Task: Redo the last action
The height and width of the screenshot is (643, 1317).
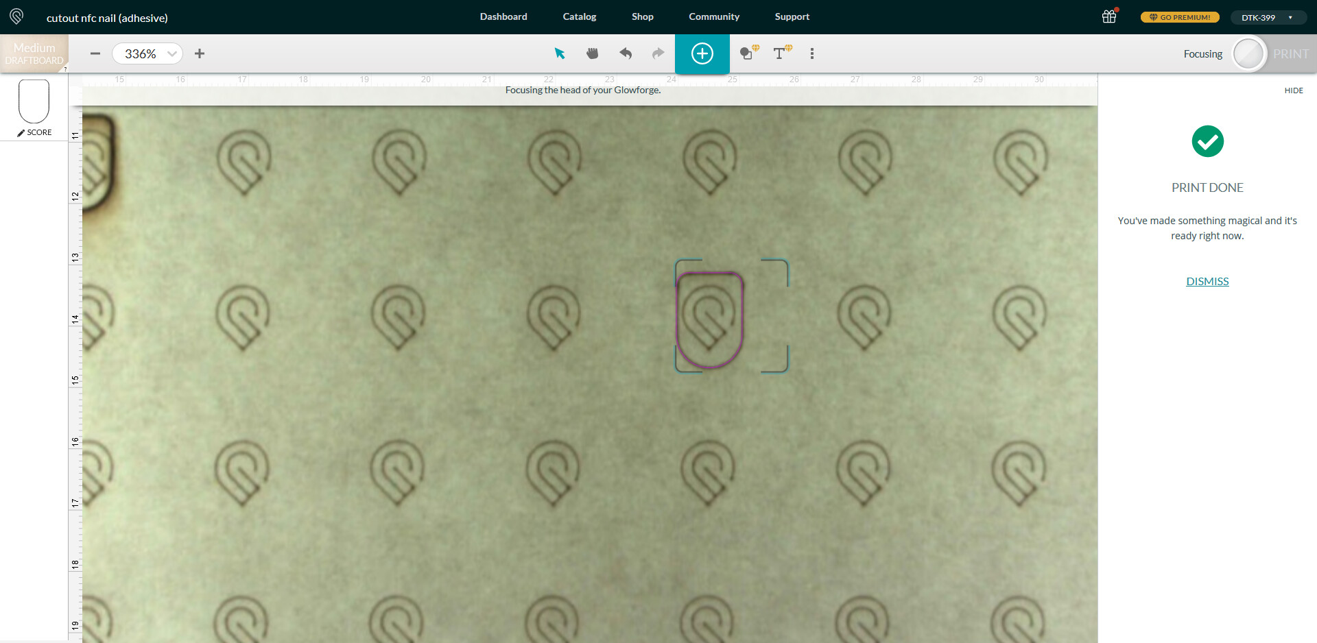Action: tap(658, 53)
